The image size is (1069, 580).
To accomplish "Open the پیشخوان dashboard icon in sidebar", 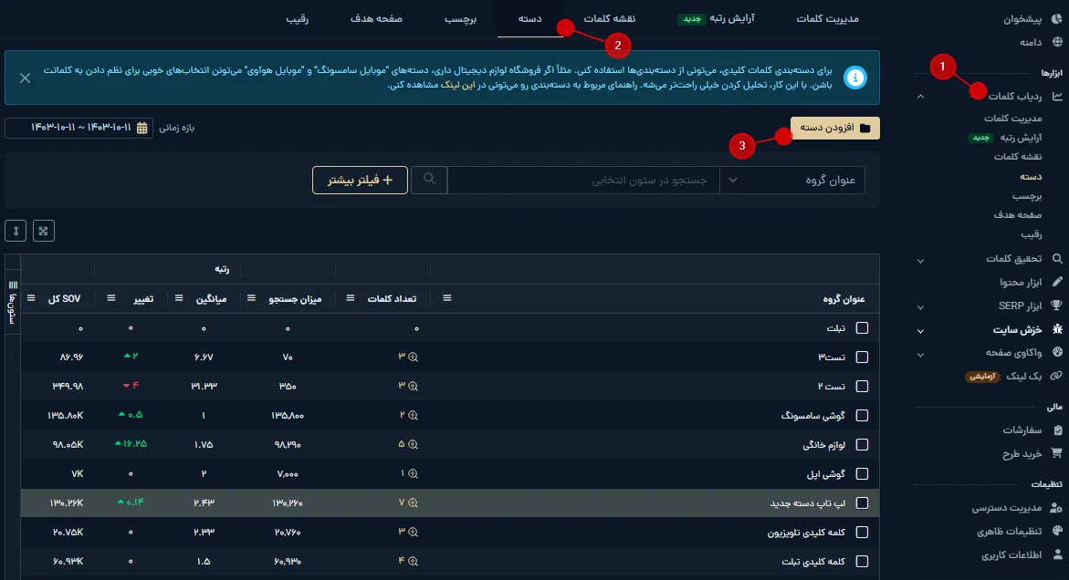I will [x=1057, y=19].
